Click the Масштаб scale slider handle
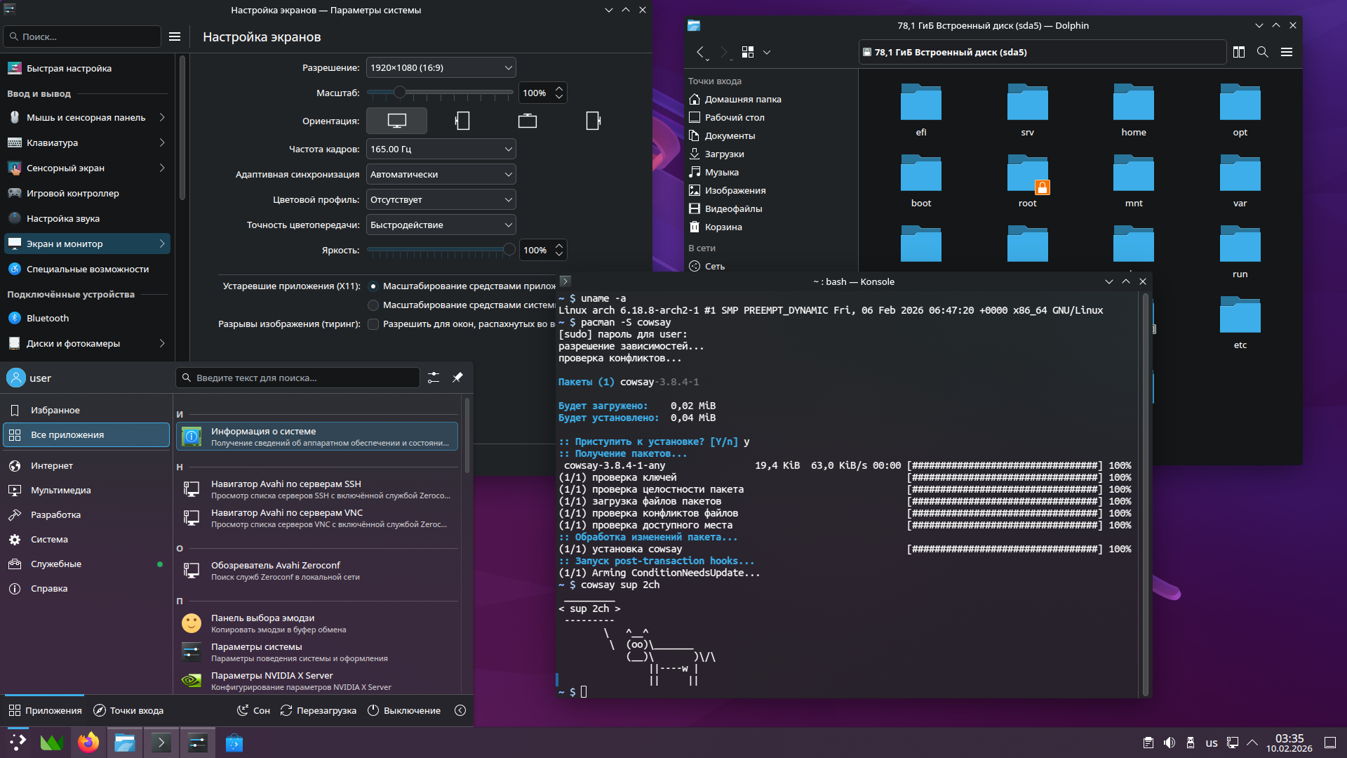The width and height of the screenshot is (1347, 758). pyautogui.click(x=399, y=93)
